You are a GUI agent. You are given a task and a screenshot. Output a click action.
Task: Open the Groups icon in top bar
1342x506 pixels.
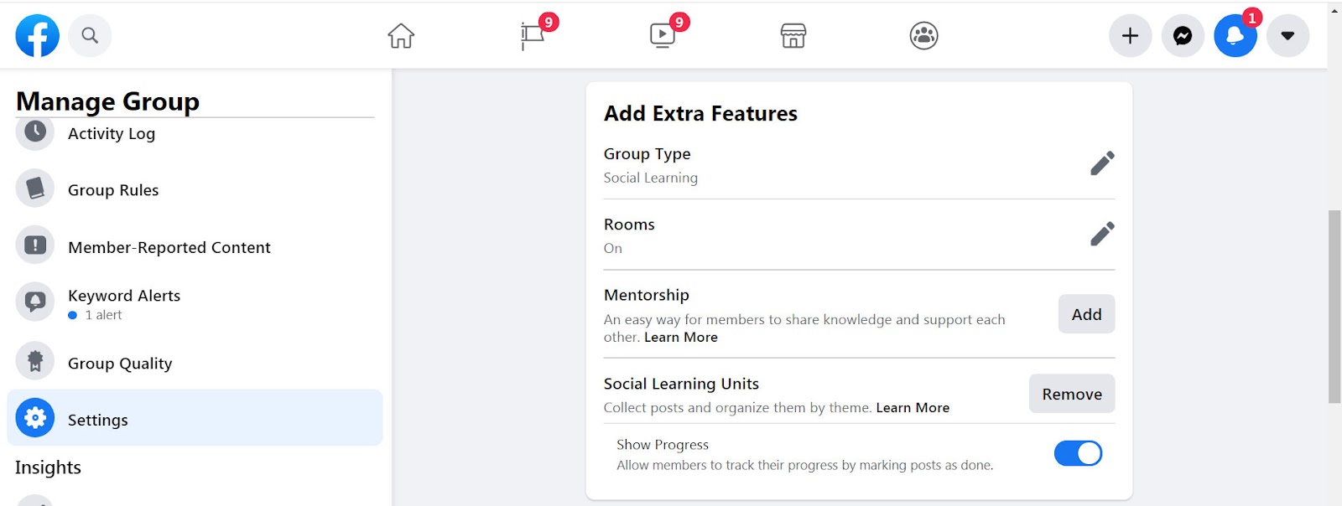point(924,36)
